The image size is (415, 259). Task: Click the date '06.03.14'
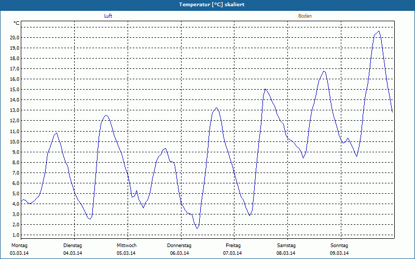(179, 253)
